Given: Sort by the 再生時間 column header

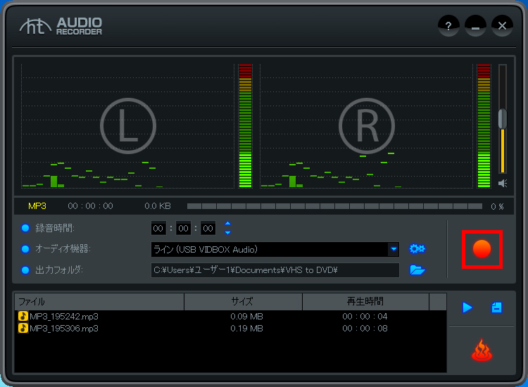Looking at the screenshot, I should coord(365,302).
